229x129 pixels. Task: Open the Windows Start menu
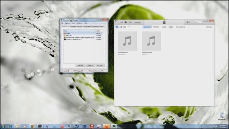(x=3, y=126)
